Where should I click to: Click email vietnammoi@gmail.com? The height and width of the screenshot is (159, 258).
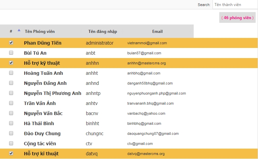click(x=147, y=43)
